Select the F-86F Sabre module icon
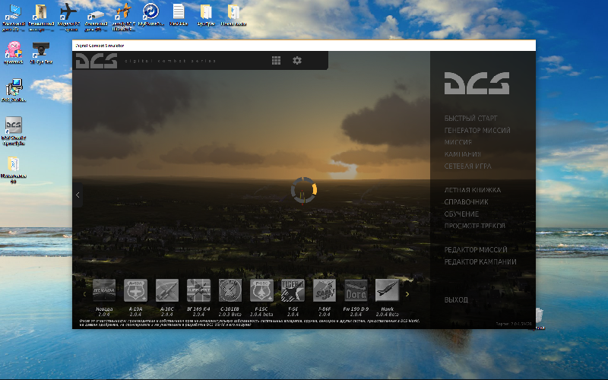 click(325, 290)
